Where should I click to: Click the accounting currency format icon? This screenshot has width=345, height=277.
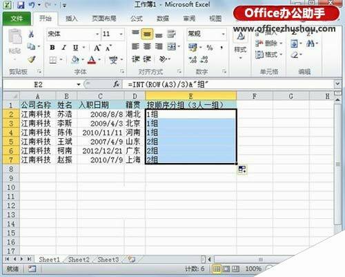pos(193,48)
